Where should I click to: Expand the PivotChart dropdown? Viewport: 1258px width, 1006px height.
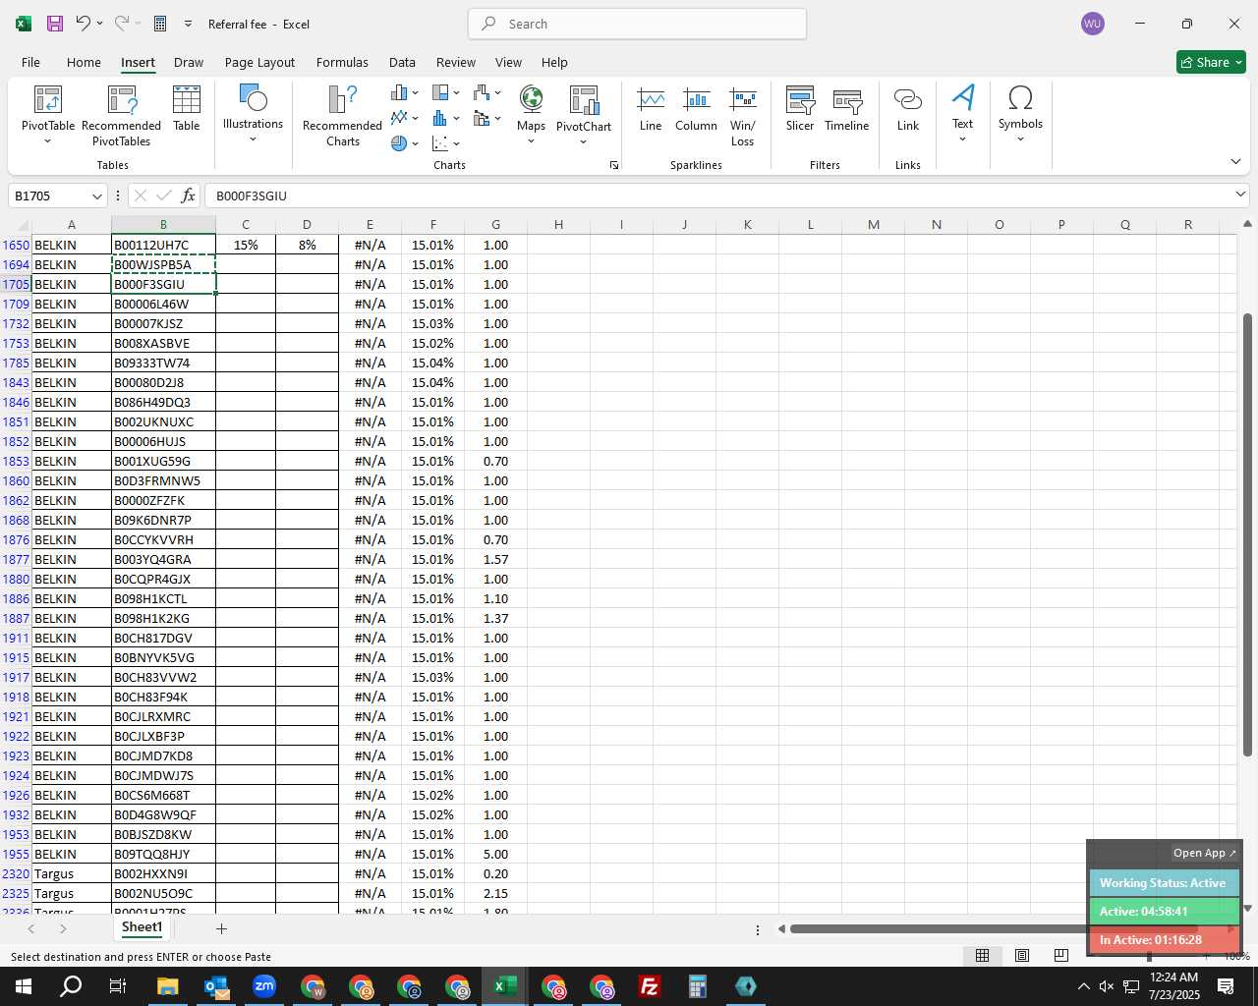584,141
